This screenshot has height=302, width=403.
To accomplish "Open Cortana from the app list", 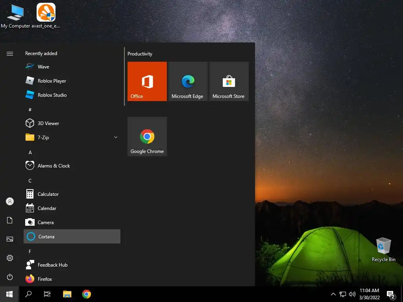I will tap(72, 236).
